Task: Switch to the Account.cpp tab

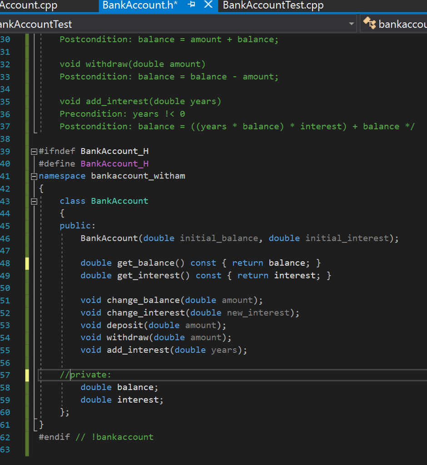Action: 29,5
